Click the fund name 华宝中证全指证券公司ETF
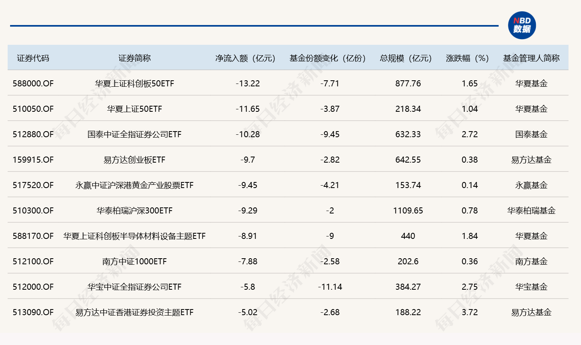This screenshot has height=345, width=581. (x=135, y=287)
